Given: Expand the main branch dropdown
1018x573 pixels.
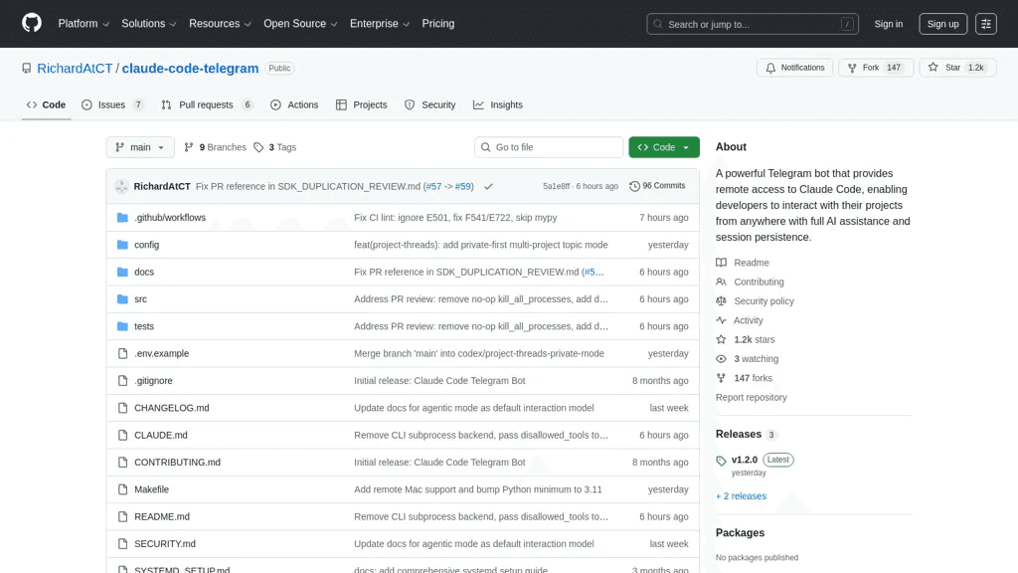Looking at the screenshot, I should (x=140, y=147).
